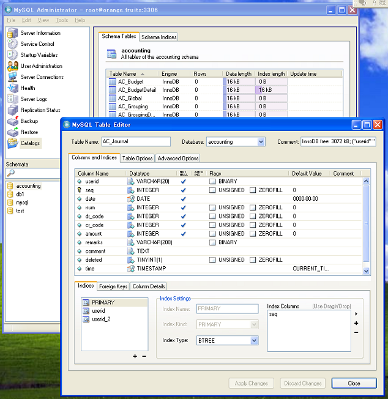
Task: Switch to Schema Indices tab
Action: point(159,37)
